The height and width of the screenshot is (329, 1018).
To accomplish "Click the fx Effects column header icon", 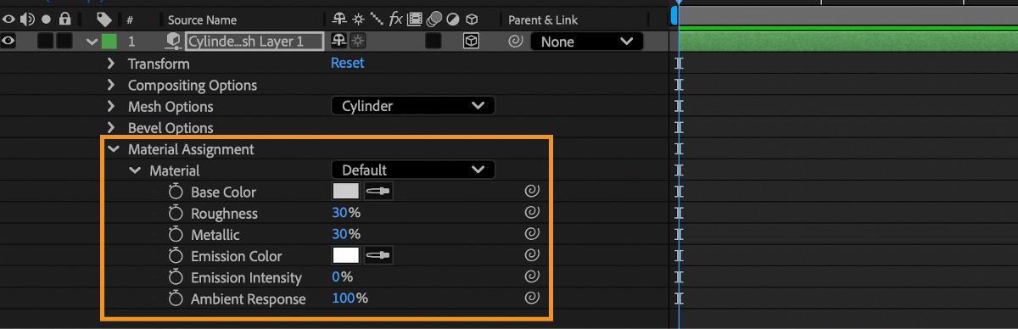I will tap(396, 19).
